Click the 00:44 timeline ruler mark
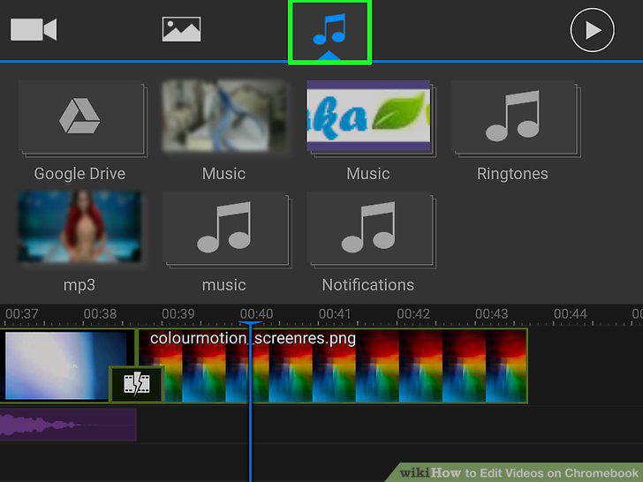The width and height of the screenshot is (643, 482). pos(571,314)
